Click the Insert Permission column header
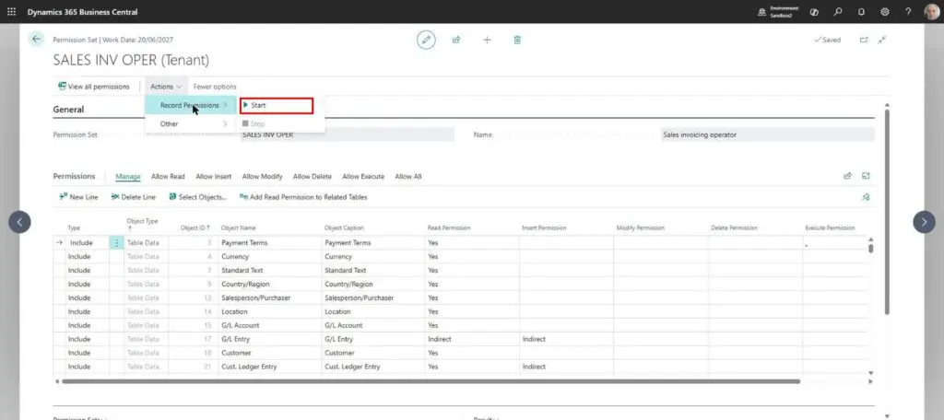This screenshot has height=420, width=944. [544, 228]
